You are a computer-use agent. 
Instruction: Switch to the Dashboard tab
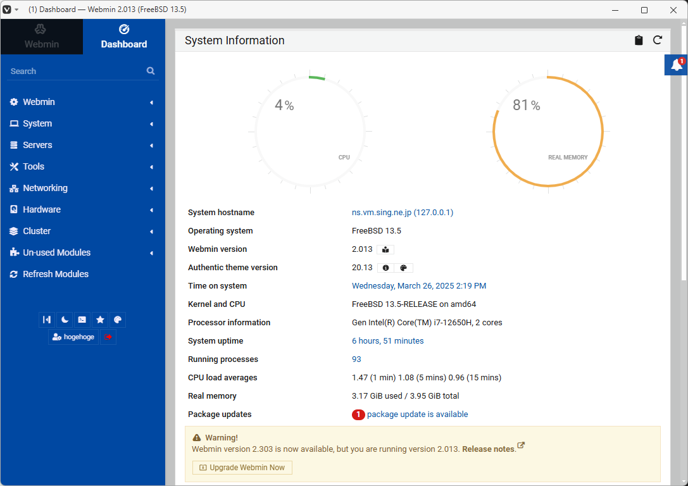(x=123, y=37)
